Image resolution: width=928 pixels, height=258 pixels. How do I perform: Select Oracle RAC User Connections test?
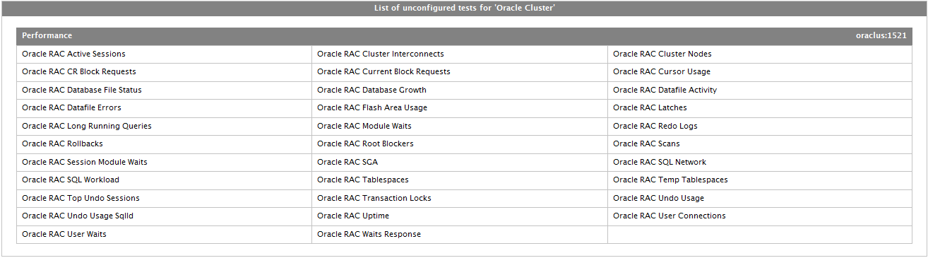click(669, 216)
